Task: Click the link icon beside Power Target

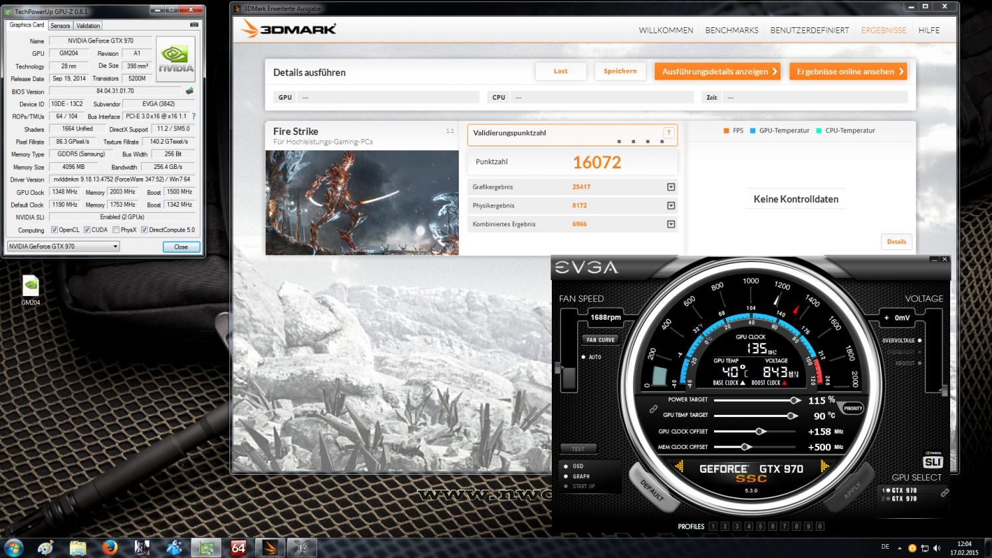Action: pyautogui.click(x=654, y=408)
